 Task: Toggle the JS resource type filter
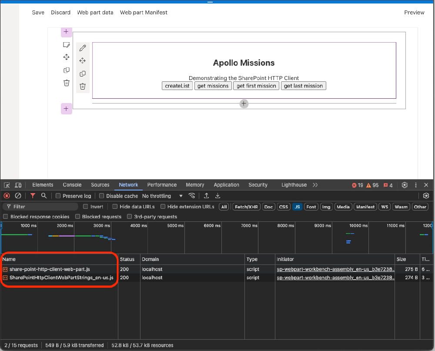click(x=297, y=207)
